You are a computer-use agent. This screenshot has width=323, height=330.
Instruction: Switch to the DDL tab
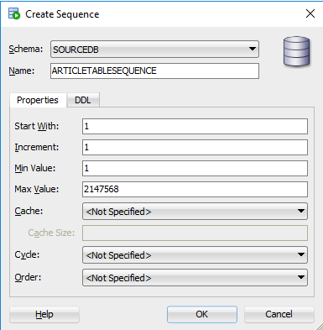pyautogui.click(x=83, y=100)
